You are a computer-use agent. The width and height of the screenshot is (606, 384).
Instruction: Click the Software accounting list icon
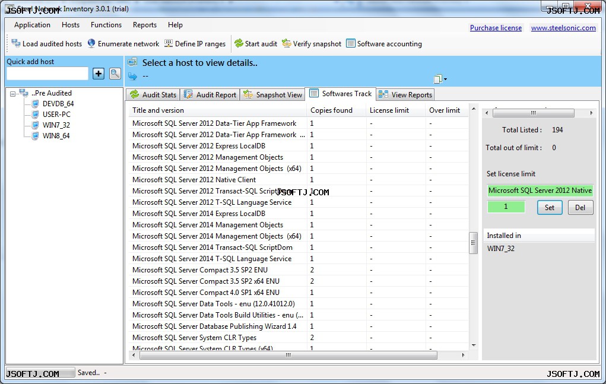click(x=351, y=43)
